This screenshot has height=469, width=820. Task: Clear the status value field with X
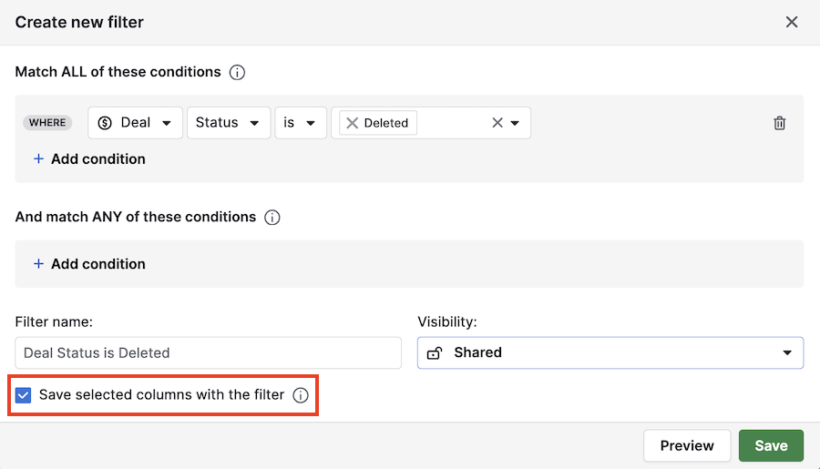[497, 123]
